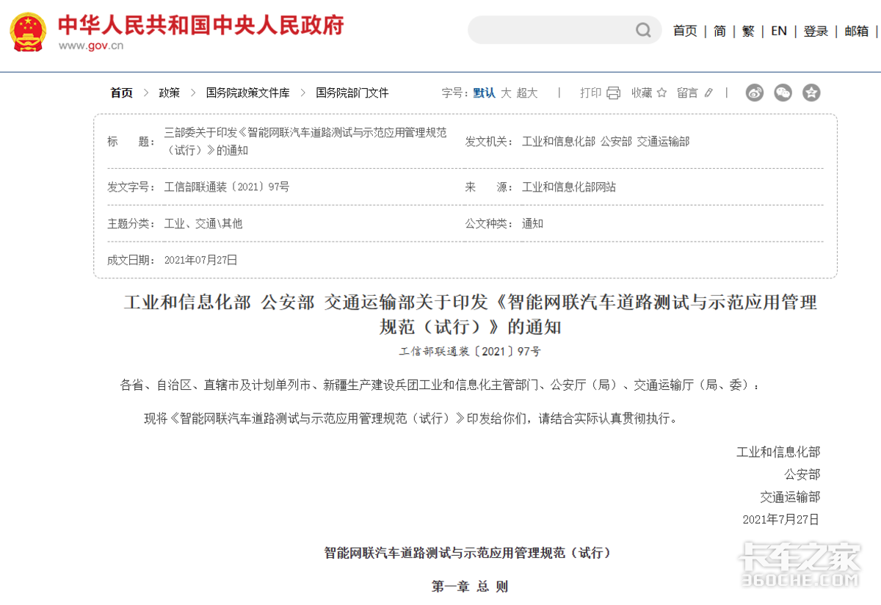This screenshot has width=881, height=605.
Task: Click the star icon next to 收藏
Action: click(661, 93)
